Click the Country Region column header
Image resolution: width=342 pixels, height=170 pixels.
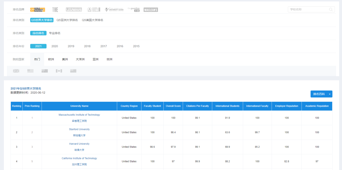click(129, 106)
